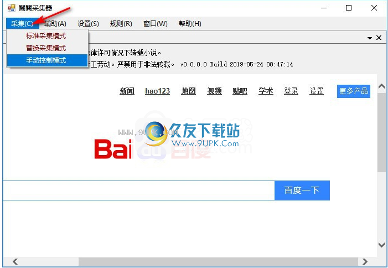
Task: Open the 贴吧 link
Action: pos(240,91)
